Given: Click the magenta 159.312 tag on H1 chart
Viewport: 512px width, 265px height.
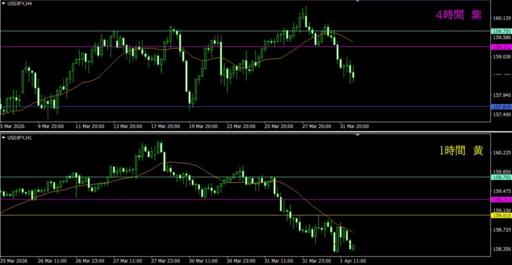Looking at the screenshot, I should point(501,199).
